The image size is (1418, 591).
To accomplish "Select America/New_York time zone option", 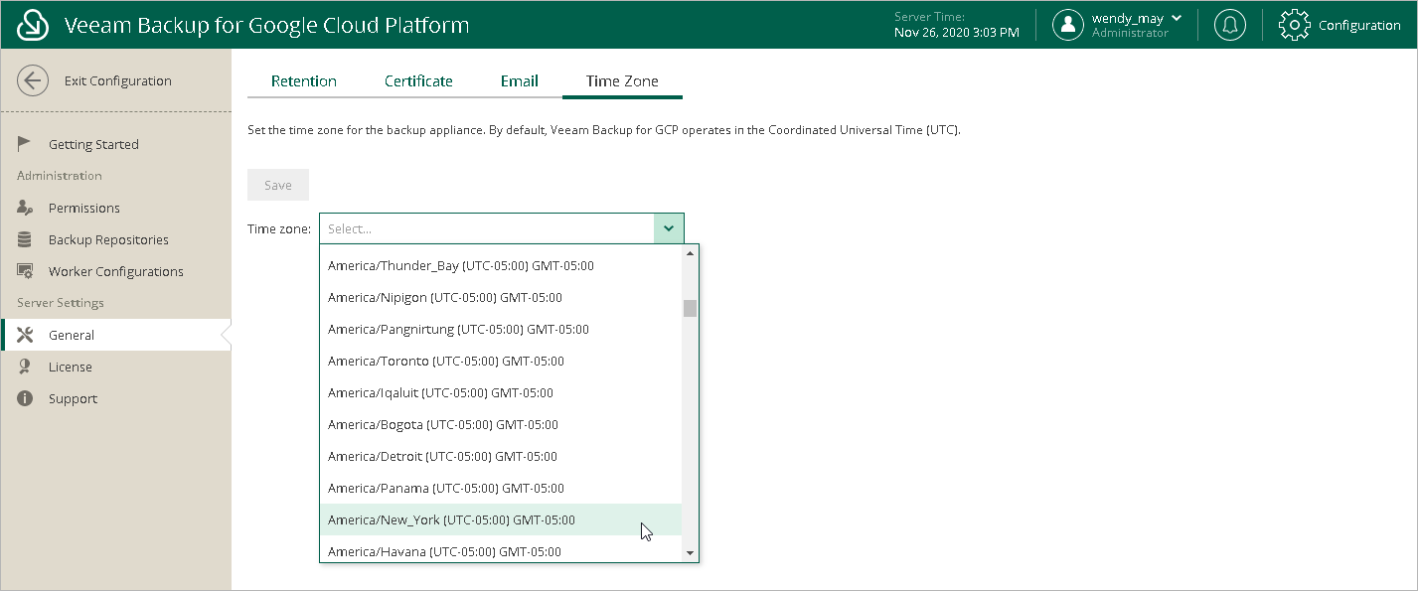I will [451, 519].
